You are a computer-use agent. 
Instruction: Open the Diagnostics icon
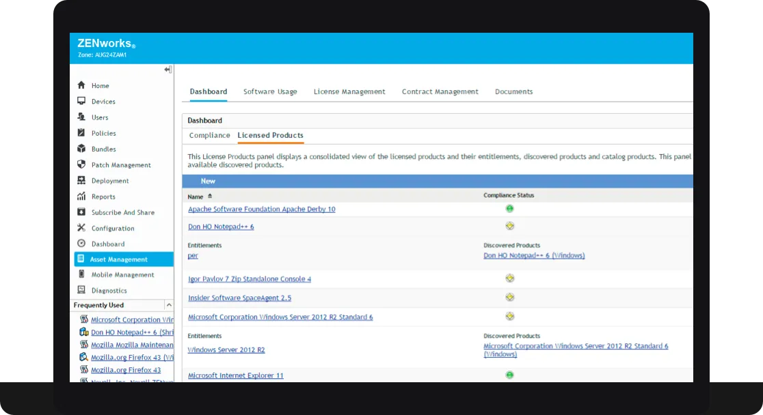coord(81,290)
